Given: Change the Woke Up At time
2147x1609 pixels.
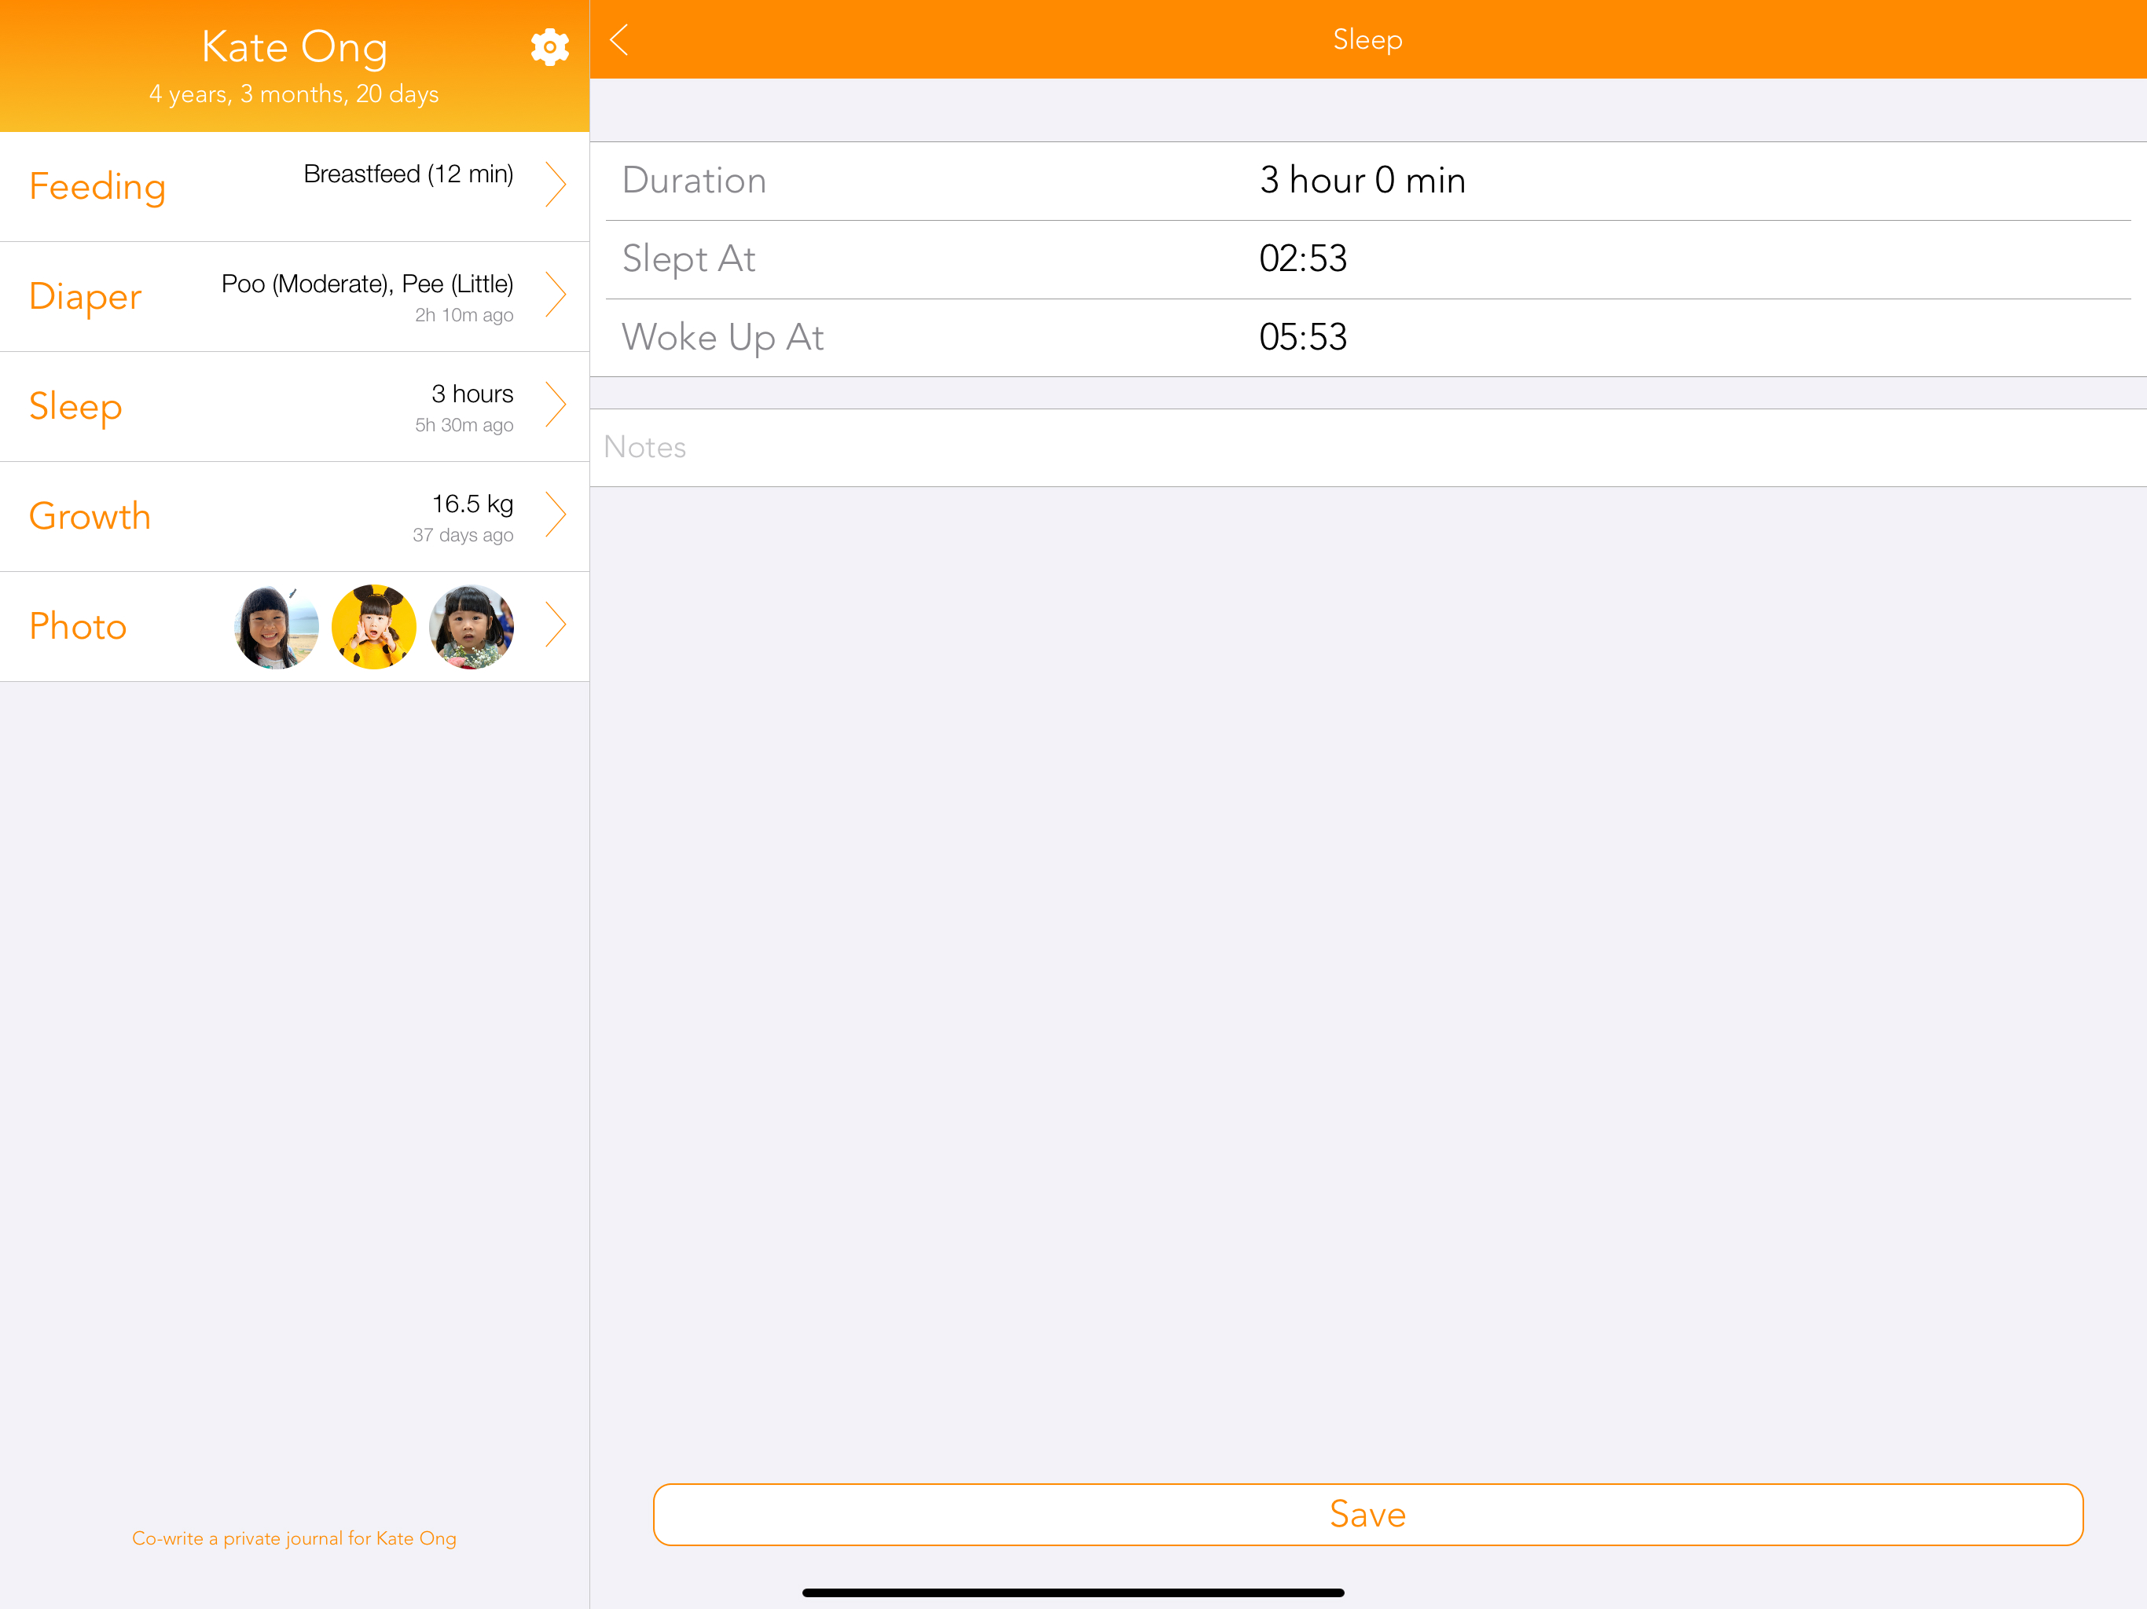Looking at the screenshot, I should point(1302,338).
